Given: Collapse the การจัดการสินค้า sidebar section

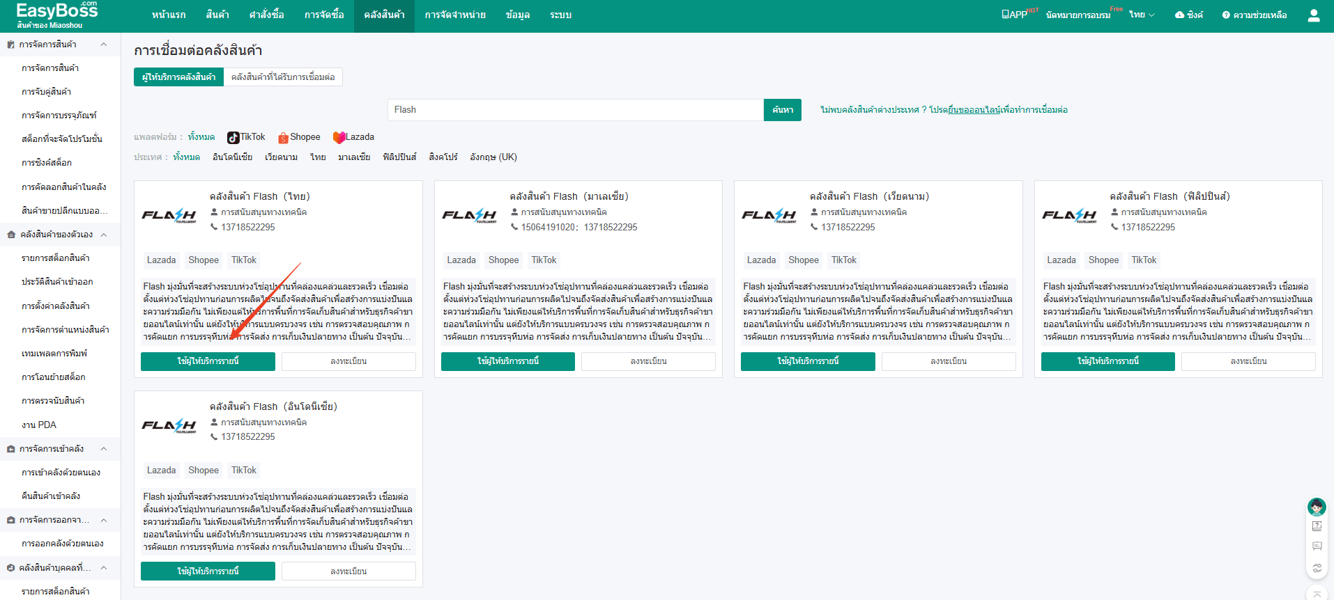Looking at the screenshot, I should coord(104,44).
